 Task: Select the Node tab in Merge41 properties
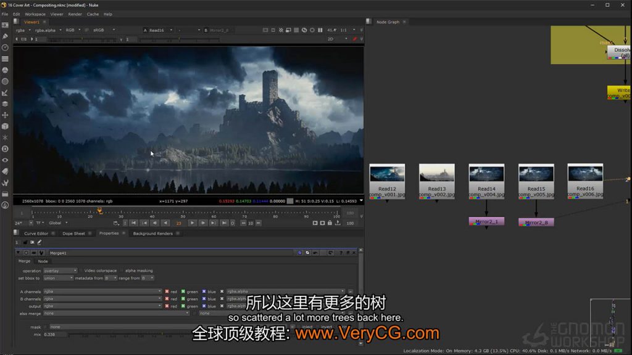[43, 261]
